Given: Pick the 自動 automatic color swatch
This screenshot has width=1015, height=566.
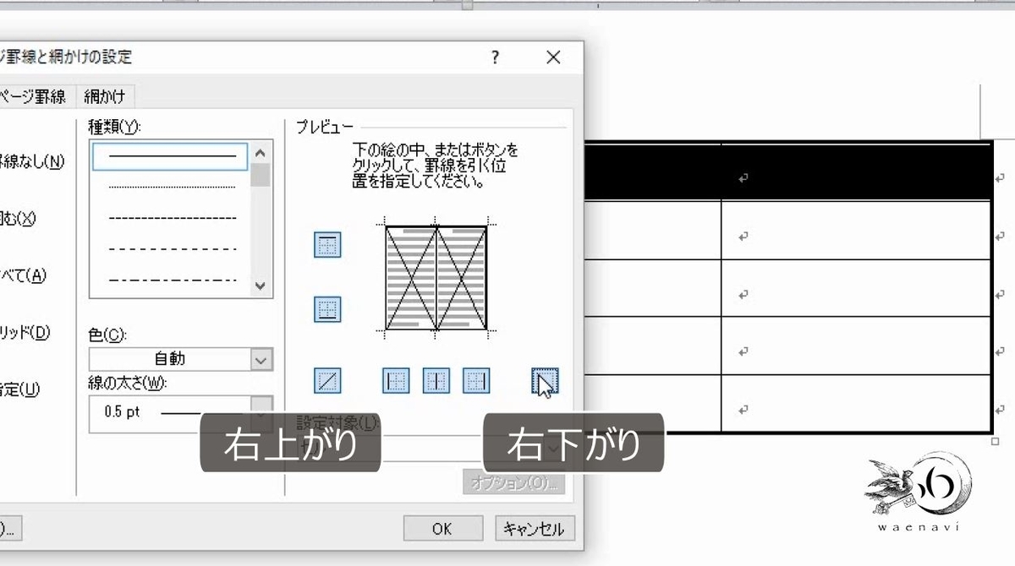Looking at the screenshot, I should [169, 358].
